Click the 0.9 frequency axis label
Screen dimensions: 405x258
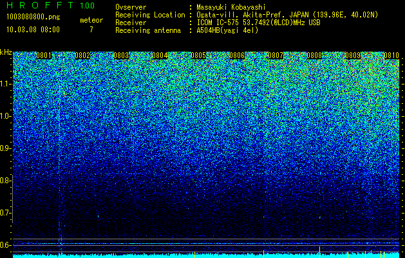click(x=5, y=148)
